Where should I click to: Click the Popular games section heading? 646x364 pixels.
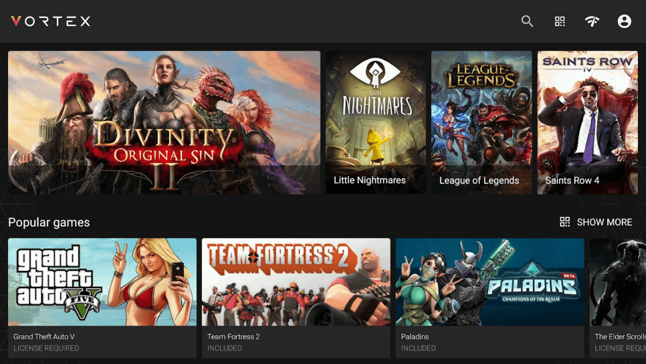[49, 222]
